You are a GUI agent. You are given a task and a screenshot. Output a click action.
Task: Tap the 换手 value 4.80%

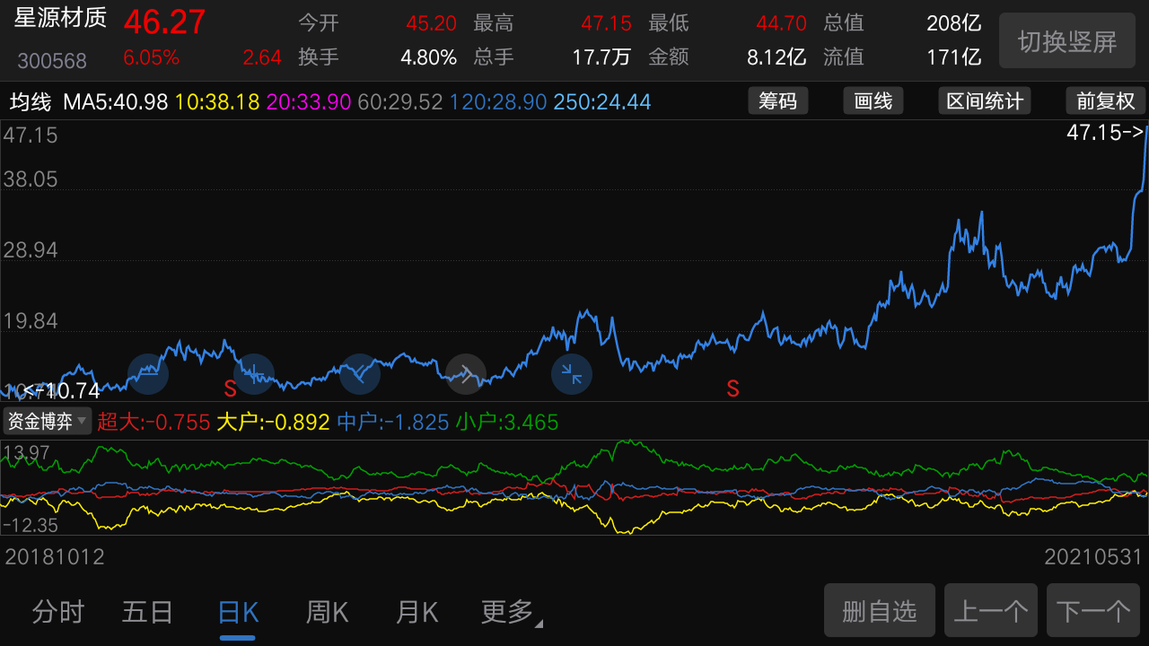428,57
